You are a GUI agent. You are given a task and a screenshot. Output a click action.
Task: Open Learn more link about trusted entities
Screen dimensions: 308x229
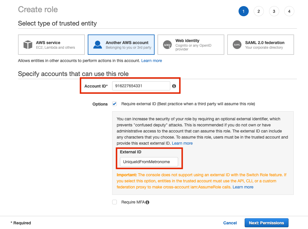[x=152, y=61]
